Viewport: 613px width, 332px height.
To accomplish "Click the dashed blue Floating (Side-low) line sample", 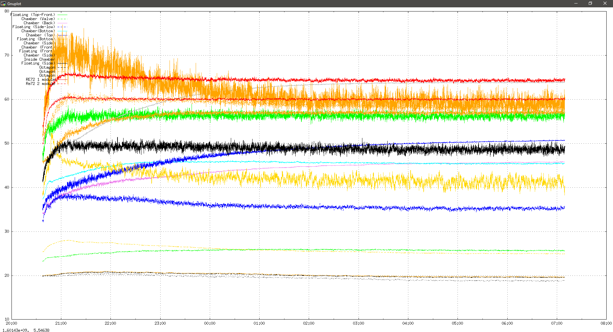I will click(62, 27).
